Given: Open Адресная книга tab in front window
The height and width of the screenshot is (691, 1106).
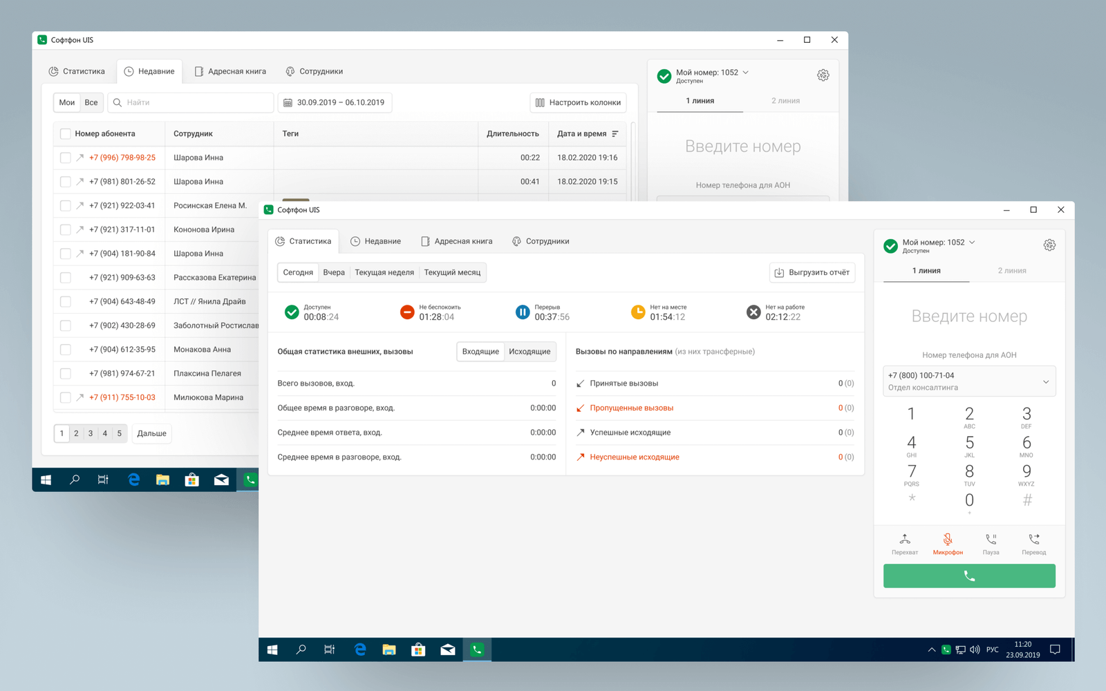Looking at the screenshot, I should tap(457, 241).
